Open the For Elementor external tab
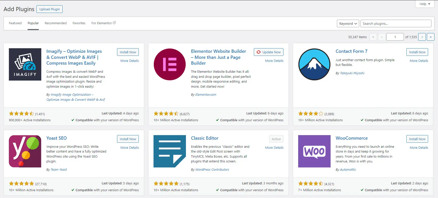Viewport: 438px width, 198px height. 103,23
